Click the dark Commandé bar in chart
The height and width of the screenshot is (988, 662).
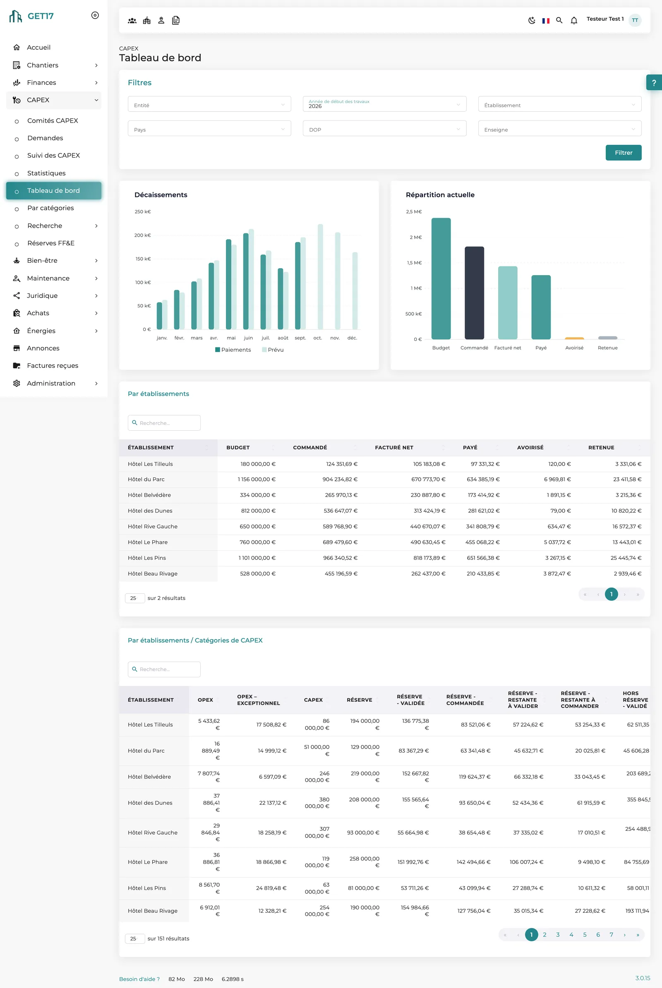(474, 293)
